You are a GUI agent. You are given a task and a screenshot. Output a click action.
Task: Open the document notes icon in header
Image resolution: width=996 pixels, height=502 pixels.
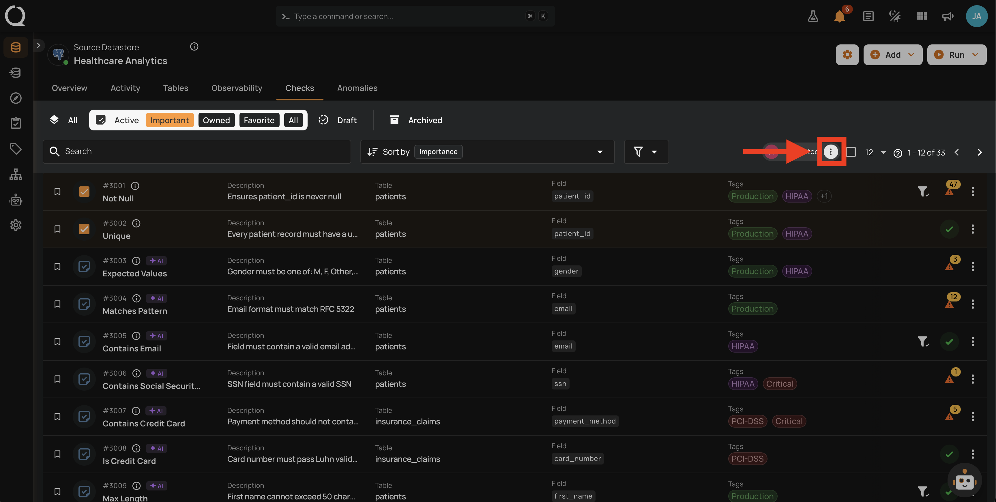(868, 16)
